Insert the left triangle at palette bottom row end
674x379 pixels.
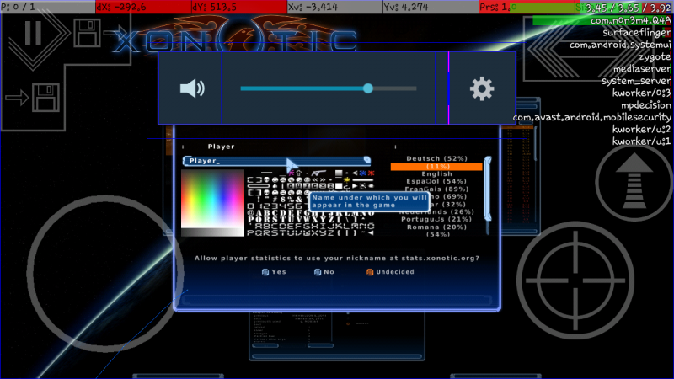(371, 233)
